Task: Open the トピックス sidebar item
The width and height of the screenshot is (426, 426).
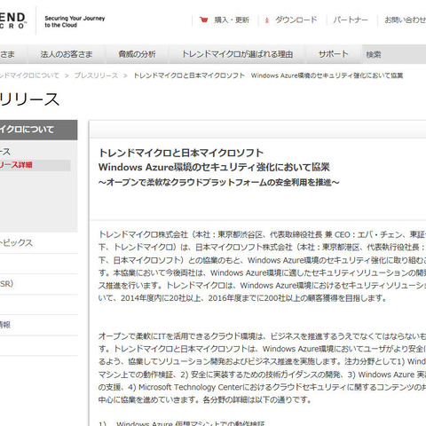Action: pyautogui.click(x=16, y=243)
